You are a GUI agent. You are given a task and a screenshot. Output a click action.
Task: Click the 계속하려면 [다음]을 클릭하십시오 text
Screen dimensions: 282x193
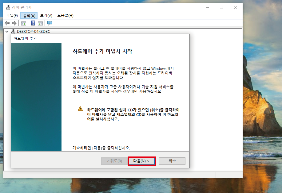pyautogui.click(x=101, y=148)
